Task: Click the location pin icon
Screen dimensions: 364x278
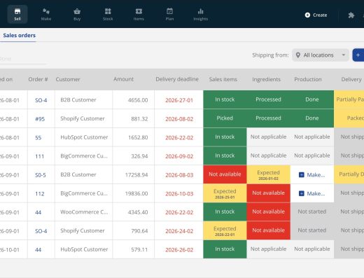Action: 298,55
